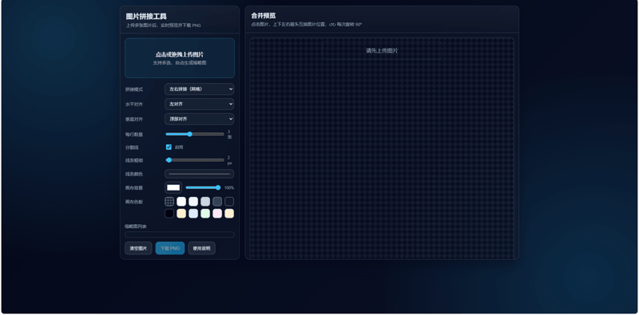This screenshot has width=639, height=315.
Task: Pick the white canvas palette swatch
Action: coord(181,202)
